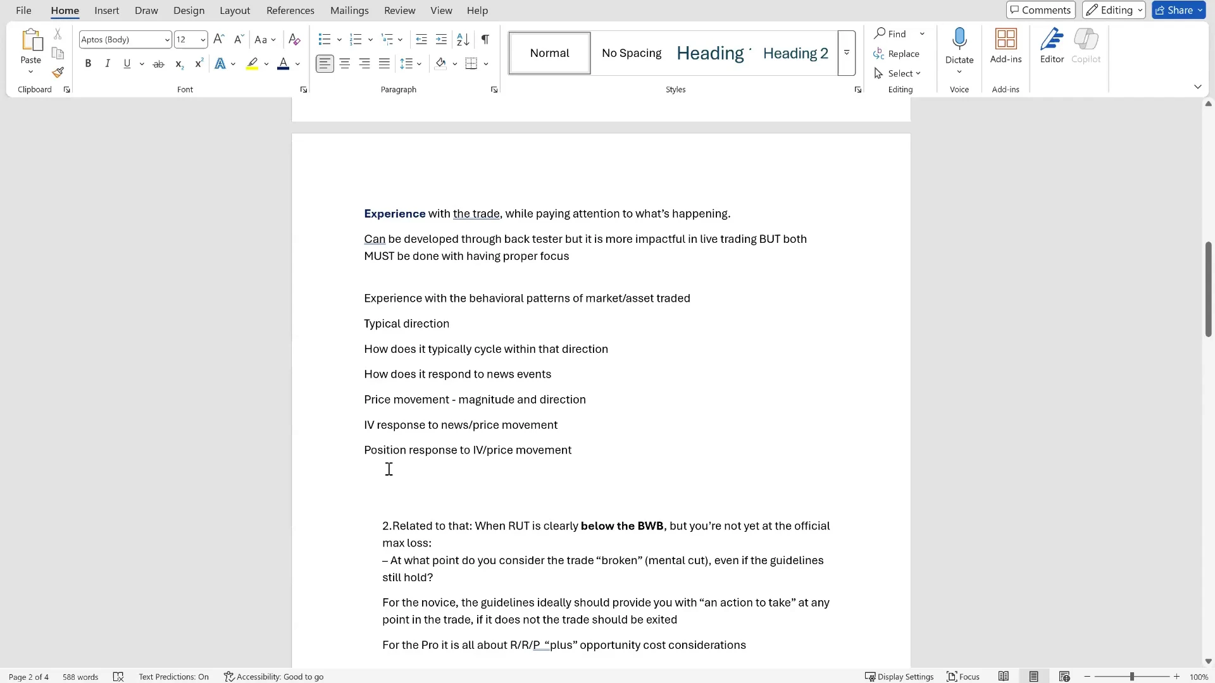Image resolution: width=1215 pixels, height=683 pixels.
Task: Click the Copy icon
Action: [x=58, y=54]
